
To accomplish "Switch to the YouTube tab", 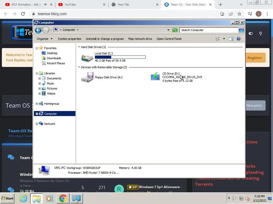I will coord(82,5).
